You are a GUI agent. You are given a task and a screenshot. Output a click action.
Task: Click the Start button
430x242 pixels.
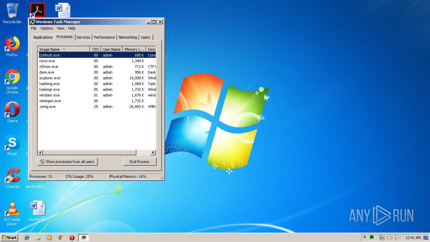(9, 238)
